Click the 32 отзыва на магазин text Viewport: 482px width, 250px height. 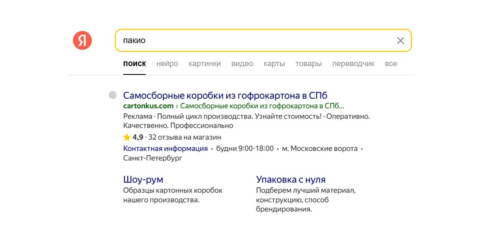pos(185,137)
